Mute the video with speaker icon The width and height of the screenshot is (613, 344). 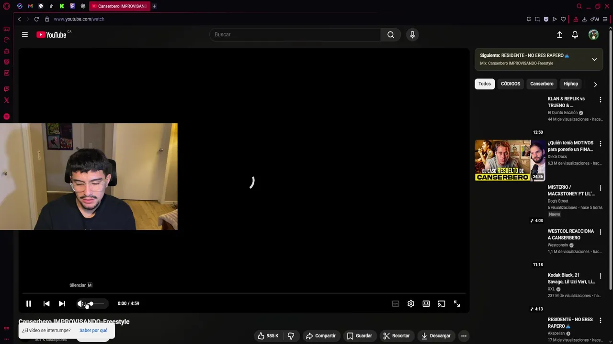(80, 303)
